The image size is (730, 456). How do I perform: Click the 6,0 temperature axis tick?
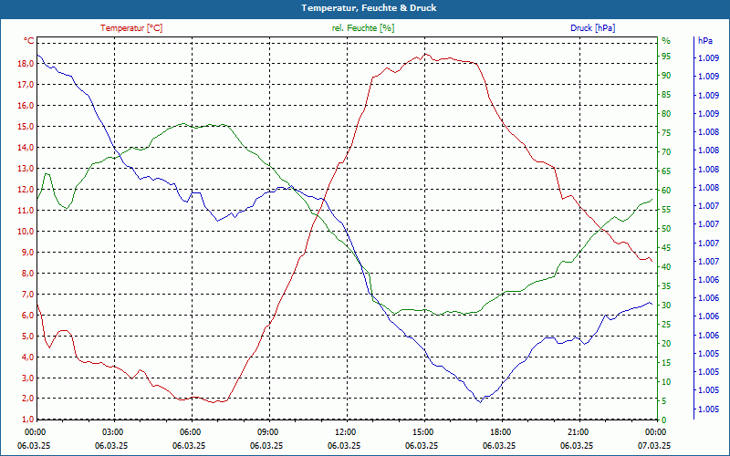pyautogui.click(x=27, y=315)
